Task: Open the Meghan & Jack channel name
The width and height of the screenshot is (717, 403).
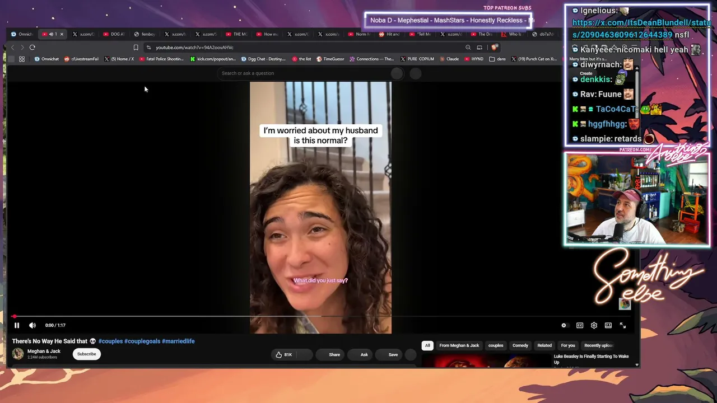Action: (44, 352)
